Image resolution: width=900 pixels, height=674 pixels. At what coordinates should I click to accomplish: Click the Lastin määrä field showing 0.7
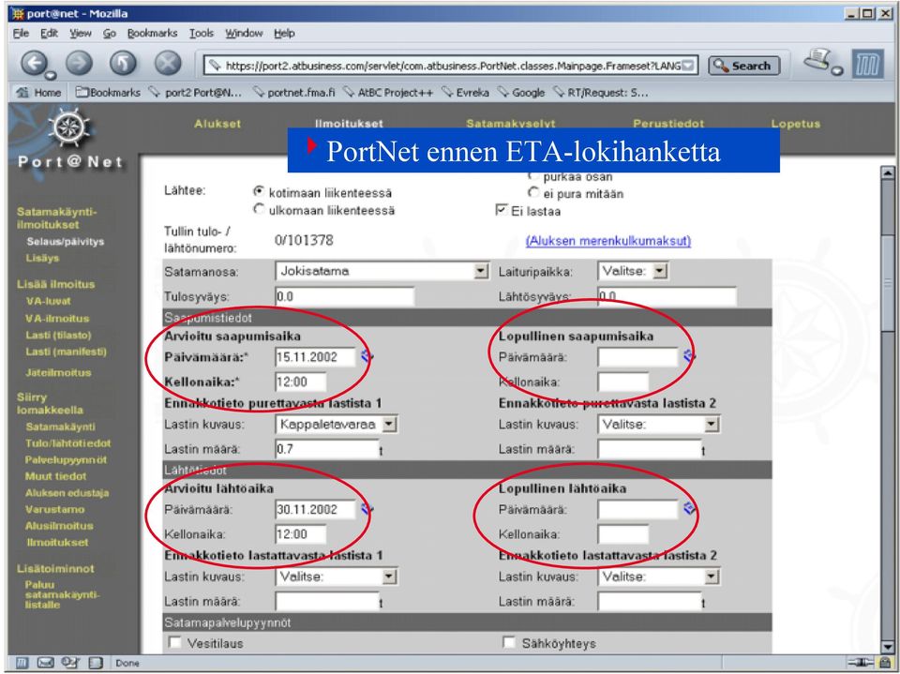coord(326,449)
